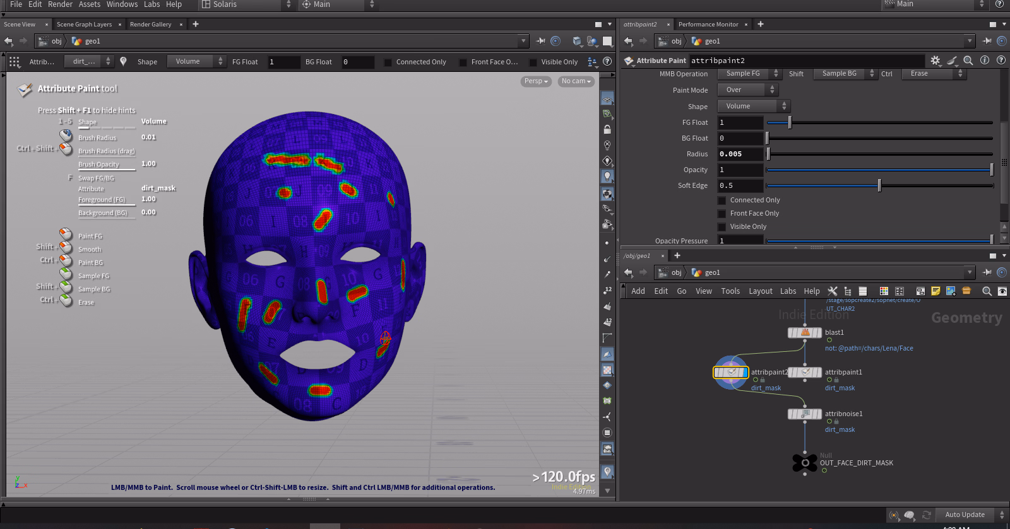Check Visible Only in viewport toolbar
The image size is (1010, 529).
coord(533,62)
